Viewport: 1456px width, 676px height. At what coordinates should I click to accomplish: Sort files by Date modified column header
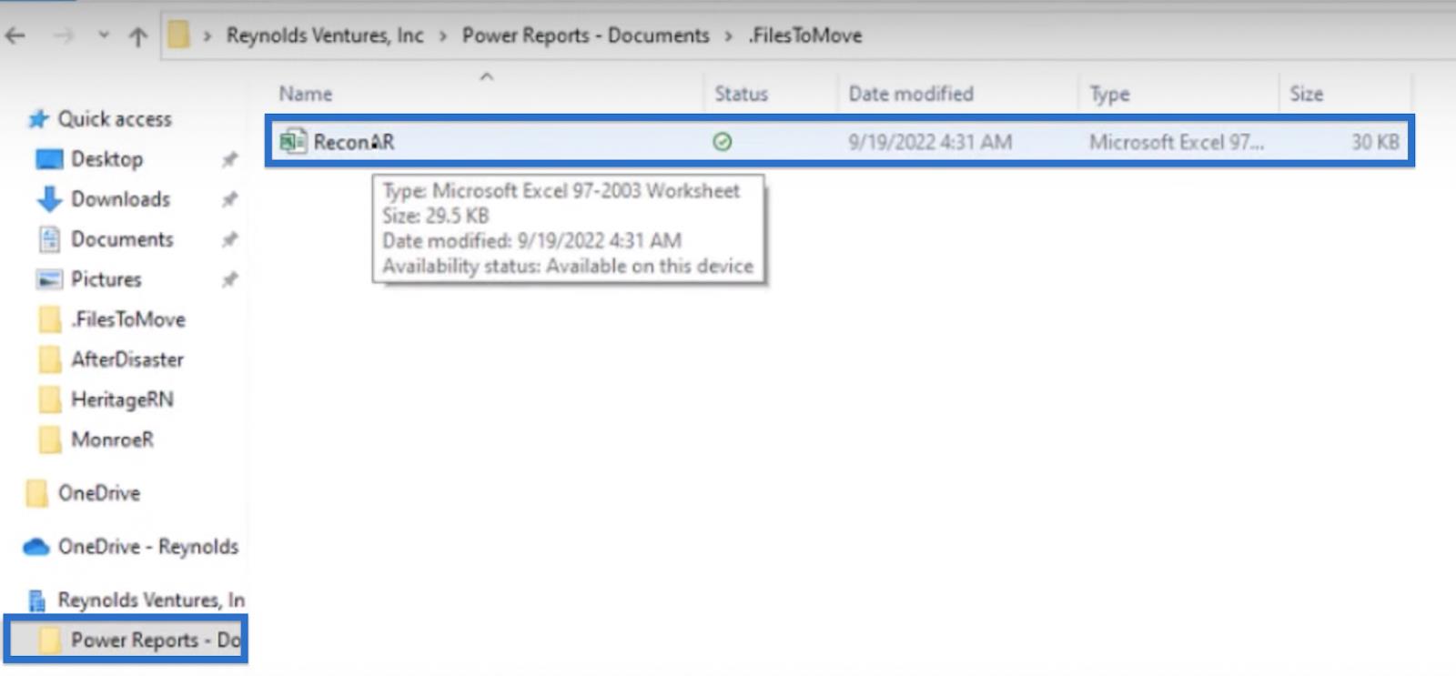(x=911, y=94)
